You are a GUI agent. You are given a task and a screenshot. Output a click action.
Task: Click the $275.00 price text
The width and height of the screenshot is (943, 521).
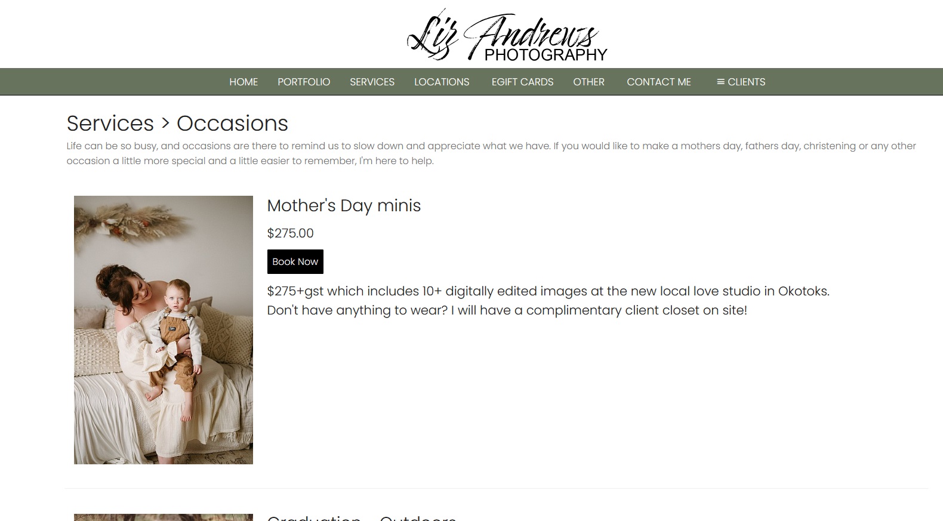point(290,233)
